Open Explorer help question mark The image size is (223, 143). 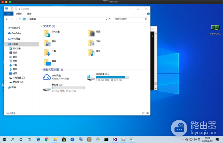click(x=148, y=14)
